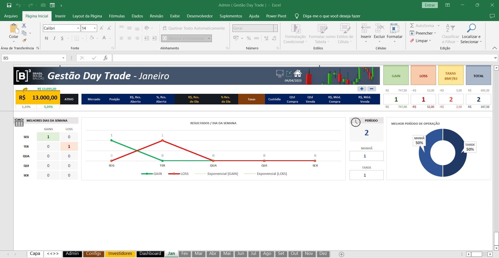Click the Cut scissors icon
The height and width of the screenshot is (258, 499).
click(24, 25)
